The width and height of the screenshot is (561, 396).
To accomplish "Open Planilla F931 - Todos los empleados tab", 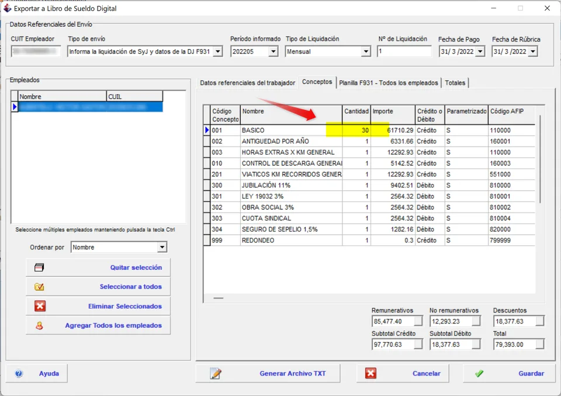I will (389, 82).
